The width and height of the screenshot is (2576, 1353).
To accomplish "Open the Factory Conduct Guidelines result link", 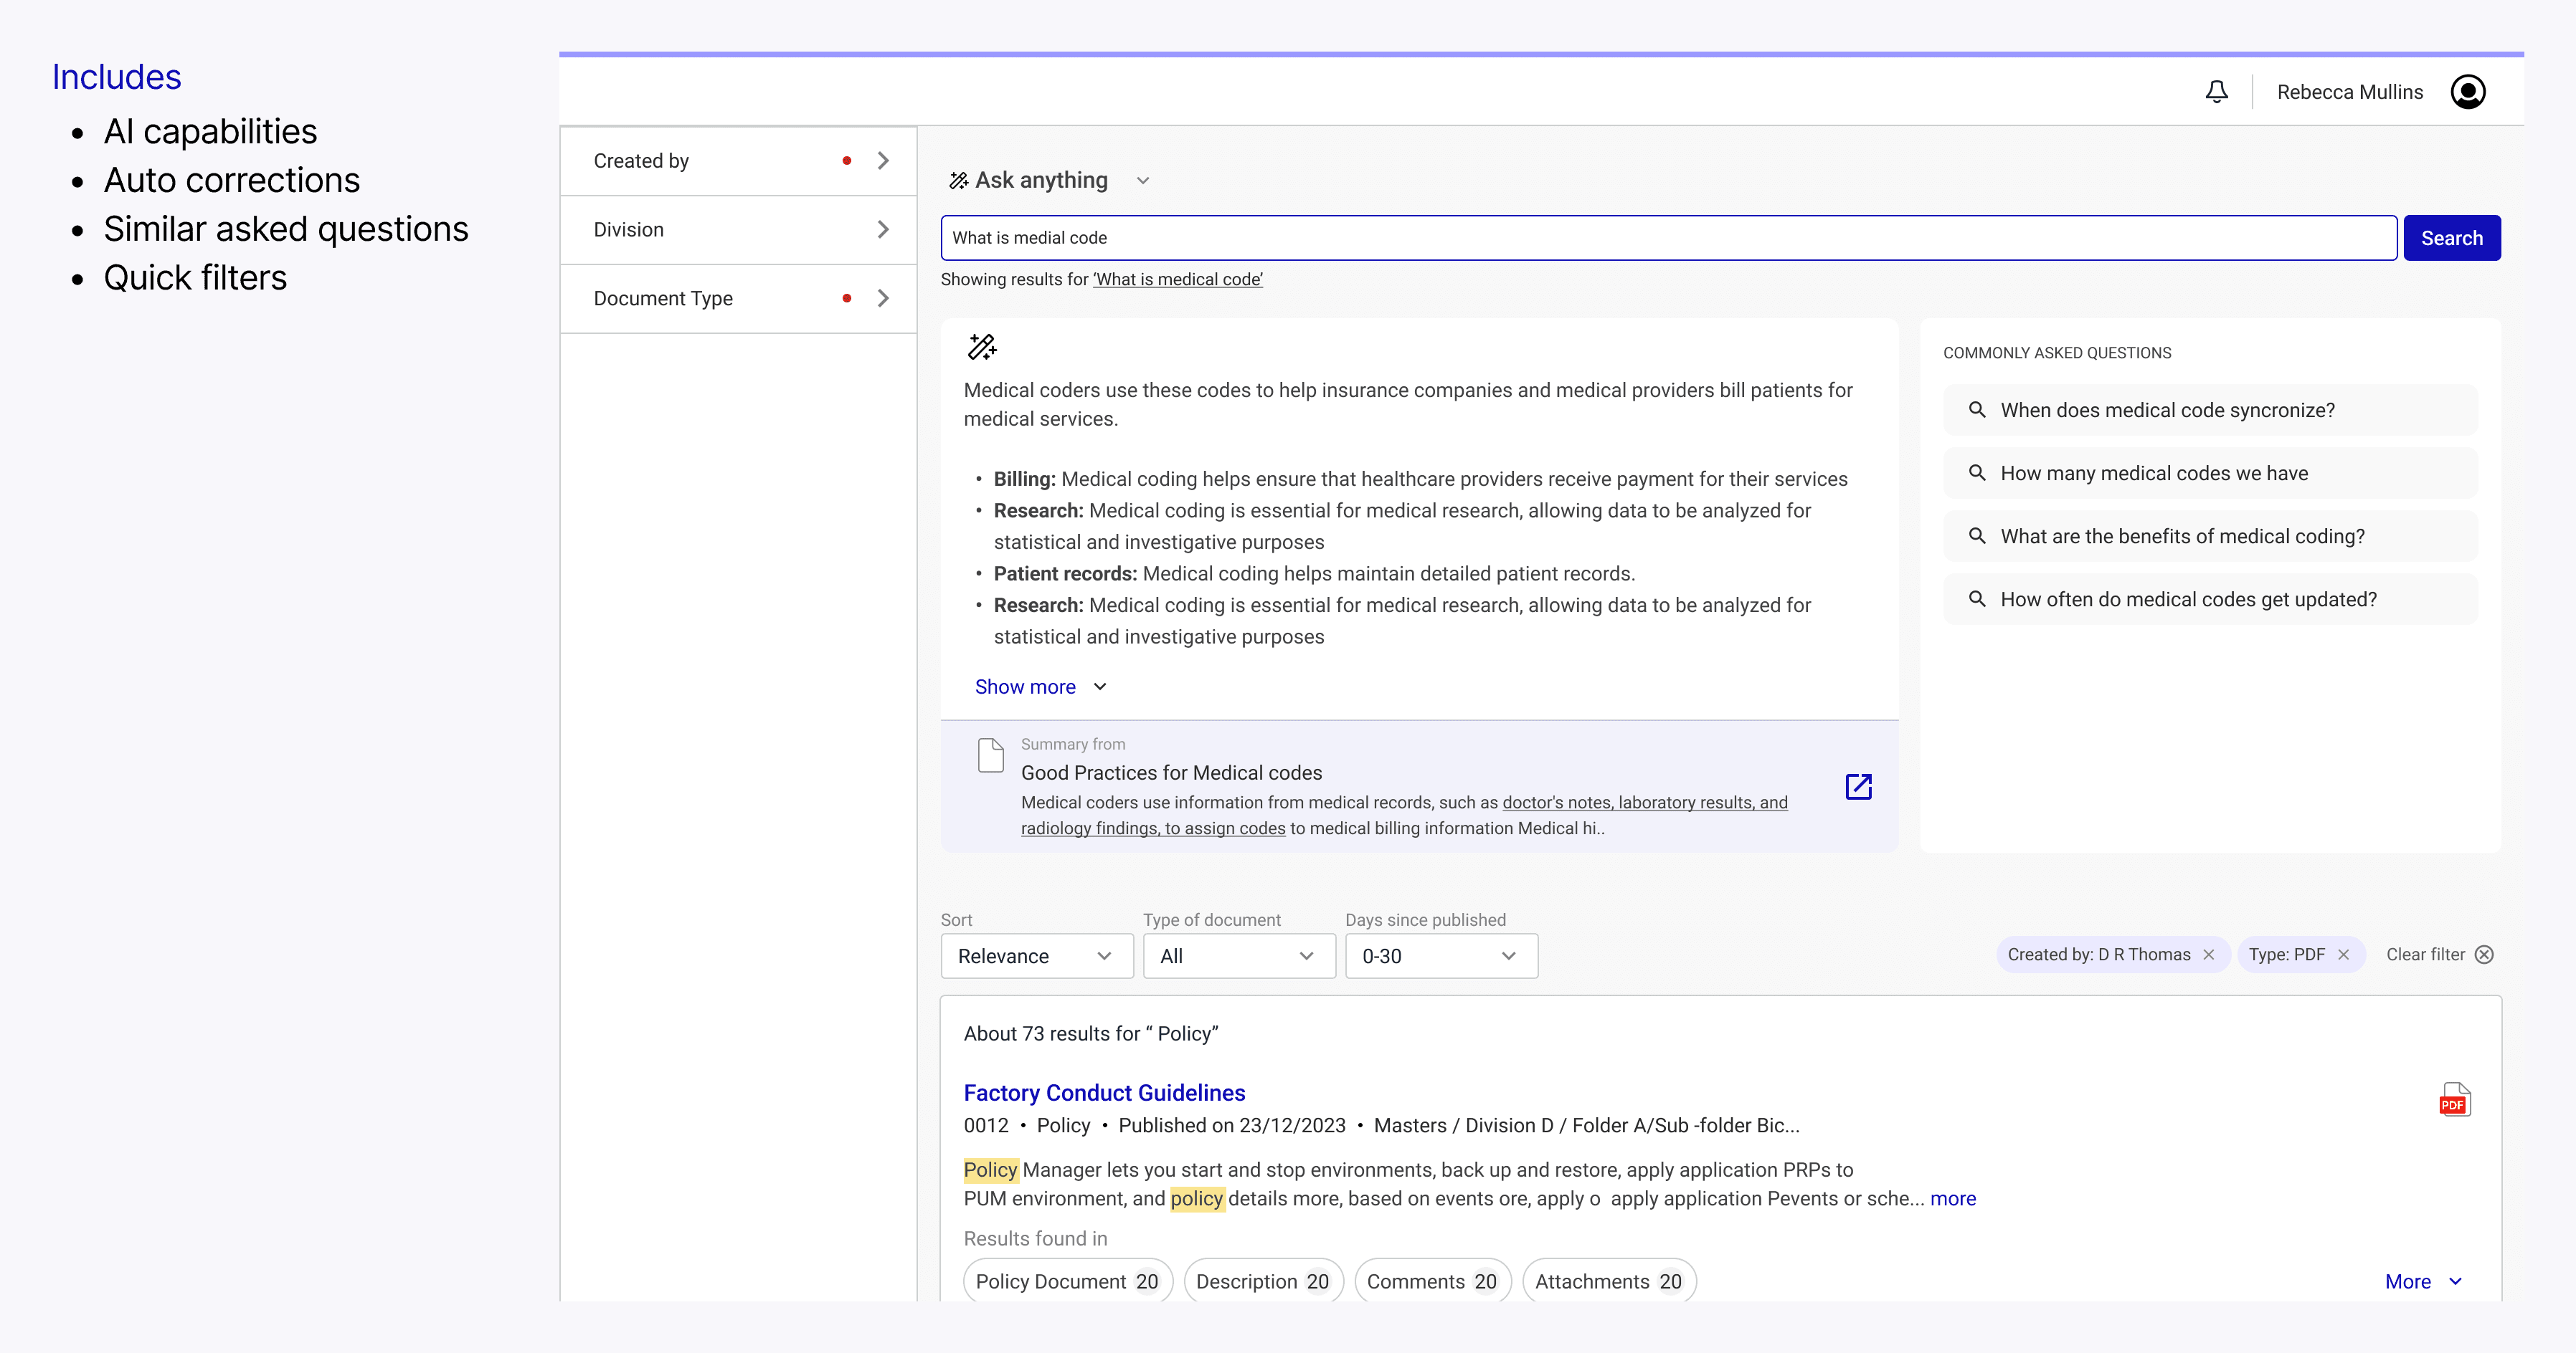I will (1104, 1092).
